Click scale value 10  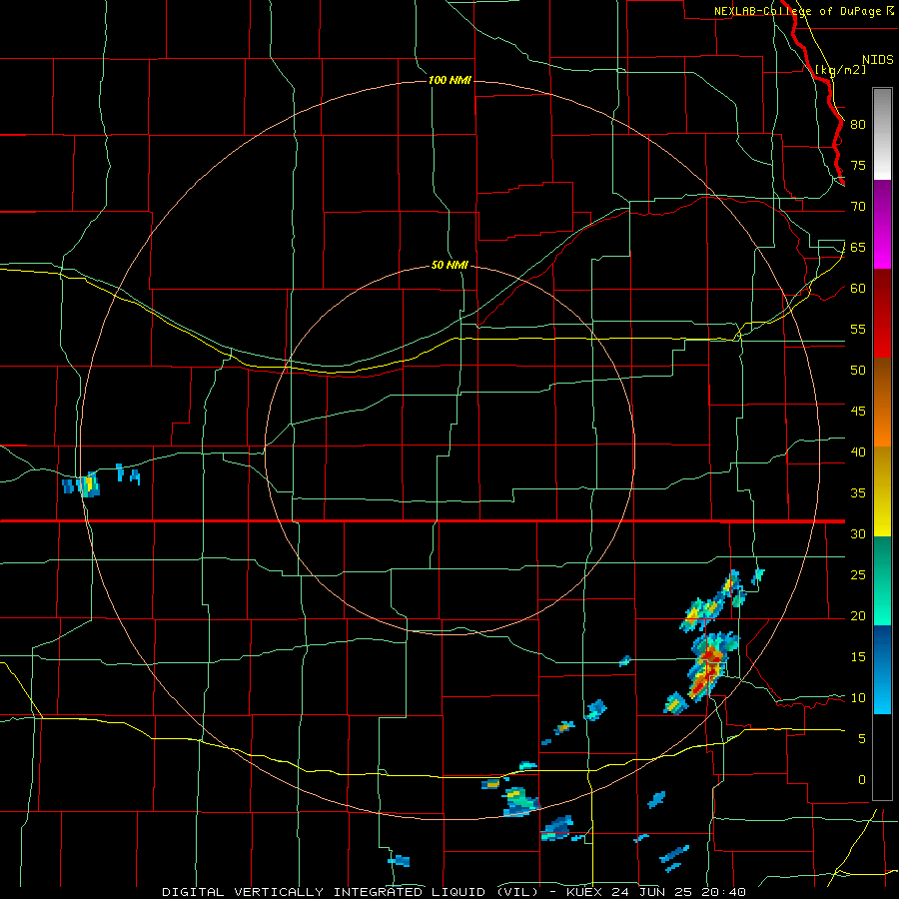858,698
